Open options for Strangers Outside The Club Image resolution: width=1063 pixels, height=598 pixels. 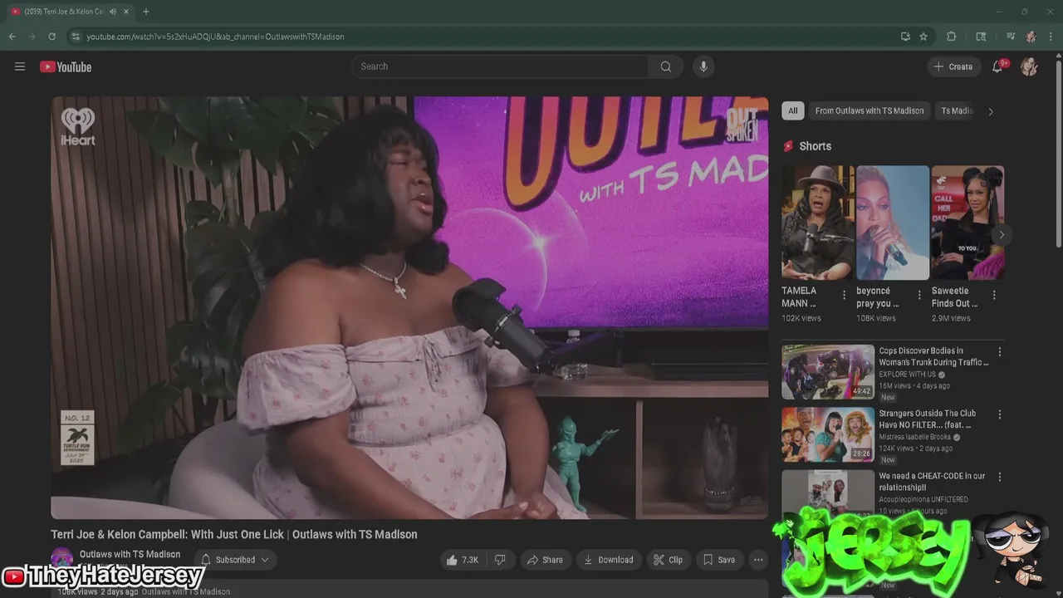click(x=1000, y=414)
